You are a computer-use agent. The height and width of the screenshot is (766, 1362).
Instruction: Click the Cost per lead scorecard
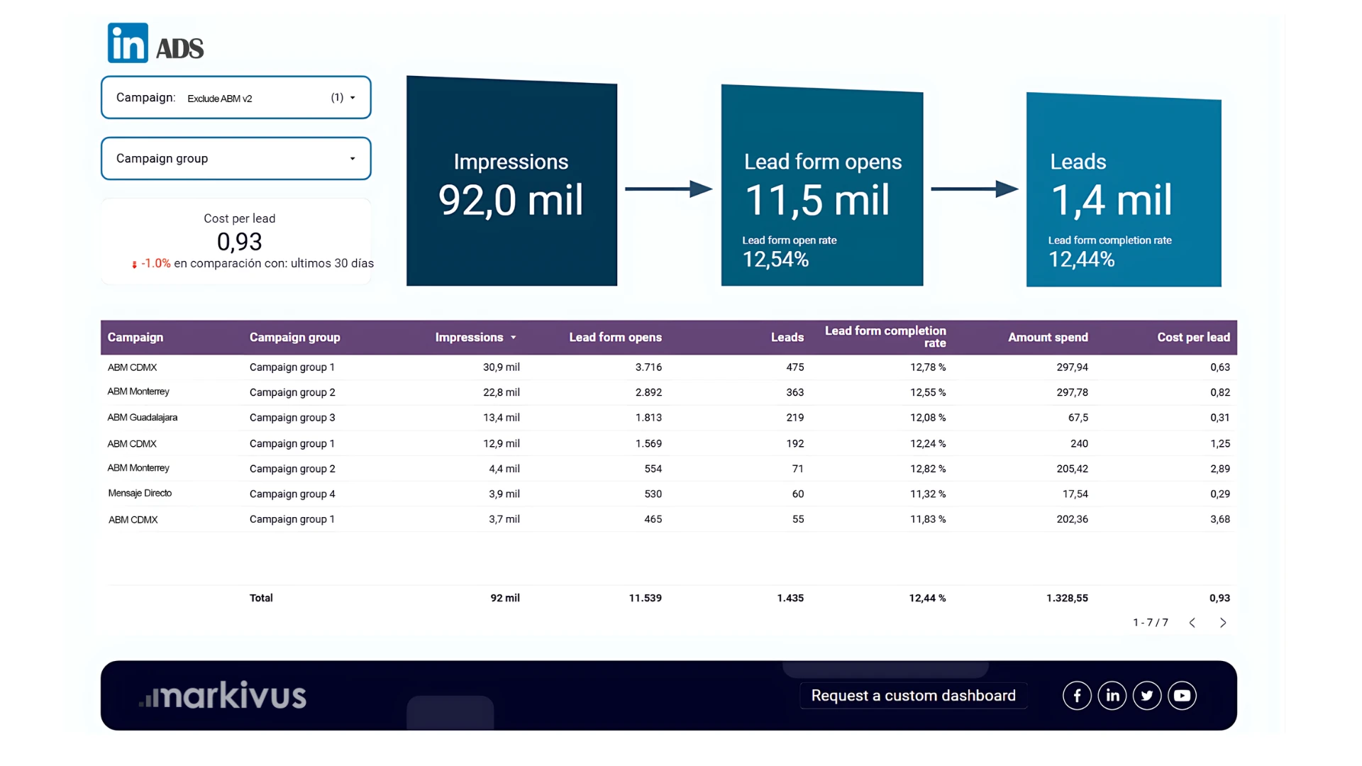coord(239,241)
